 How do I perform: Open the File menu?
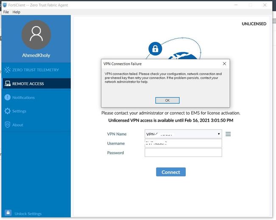pos(6,12)
